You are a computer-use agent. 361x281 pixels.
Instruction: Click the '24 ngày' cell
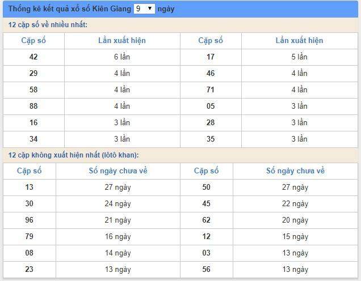pos(118,204)
